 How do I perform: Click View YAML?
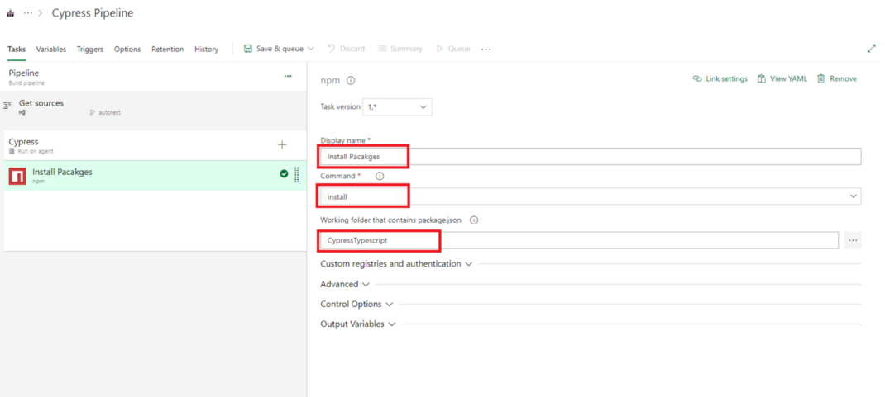[x=782, y=79]
